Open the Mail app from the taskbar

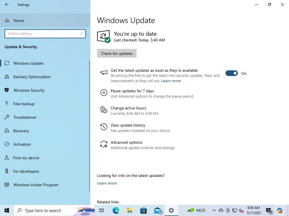click(158, 210)
